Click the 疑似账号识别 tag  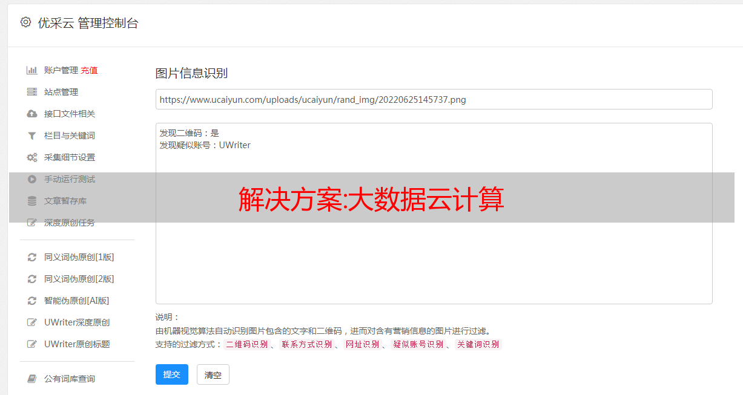pos(418,344)
